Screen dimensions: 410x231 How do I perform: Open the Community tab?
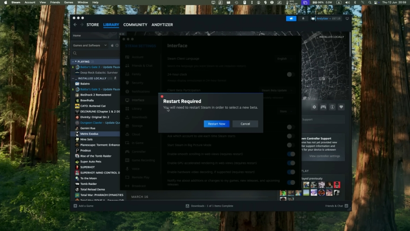(x=135, y=25)
